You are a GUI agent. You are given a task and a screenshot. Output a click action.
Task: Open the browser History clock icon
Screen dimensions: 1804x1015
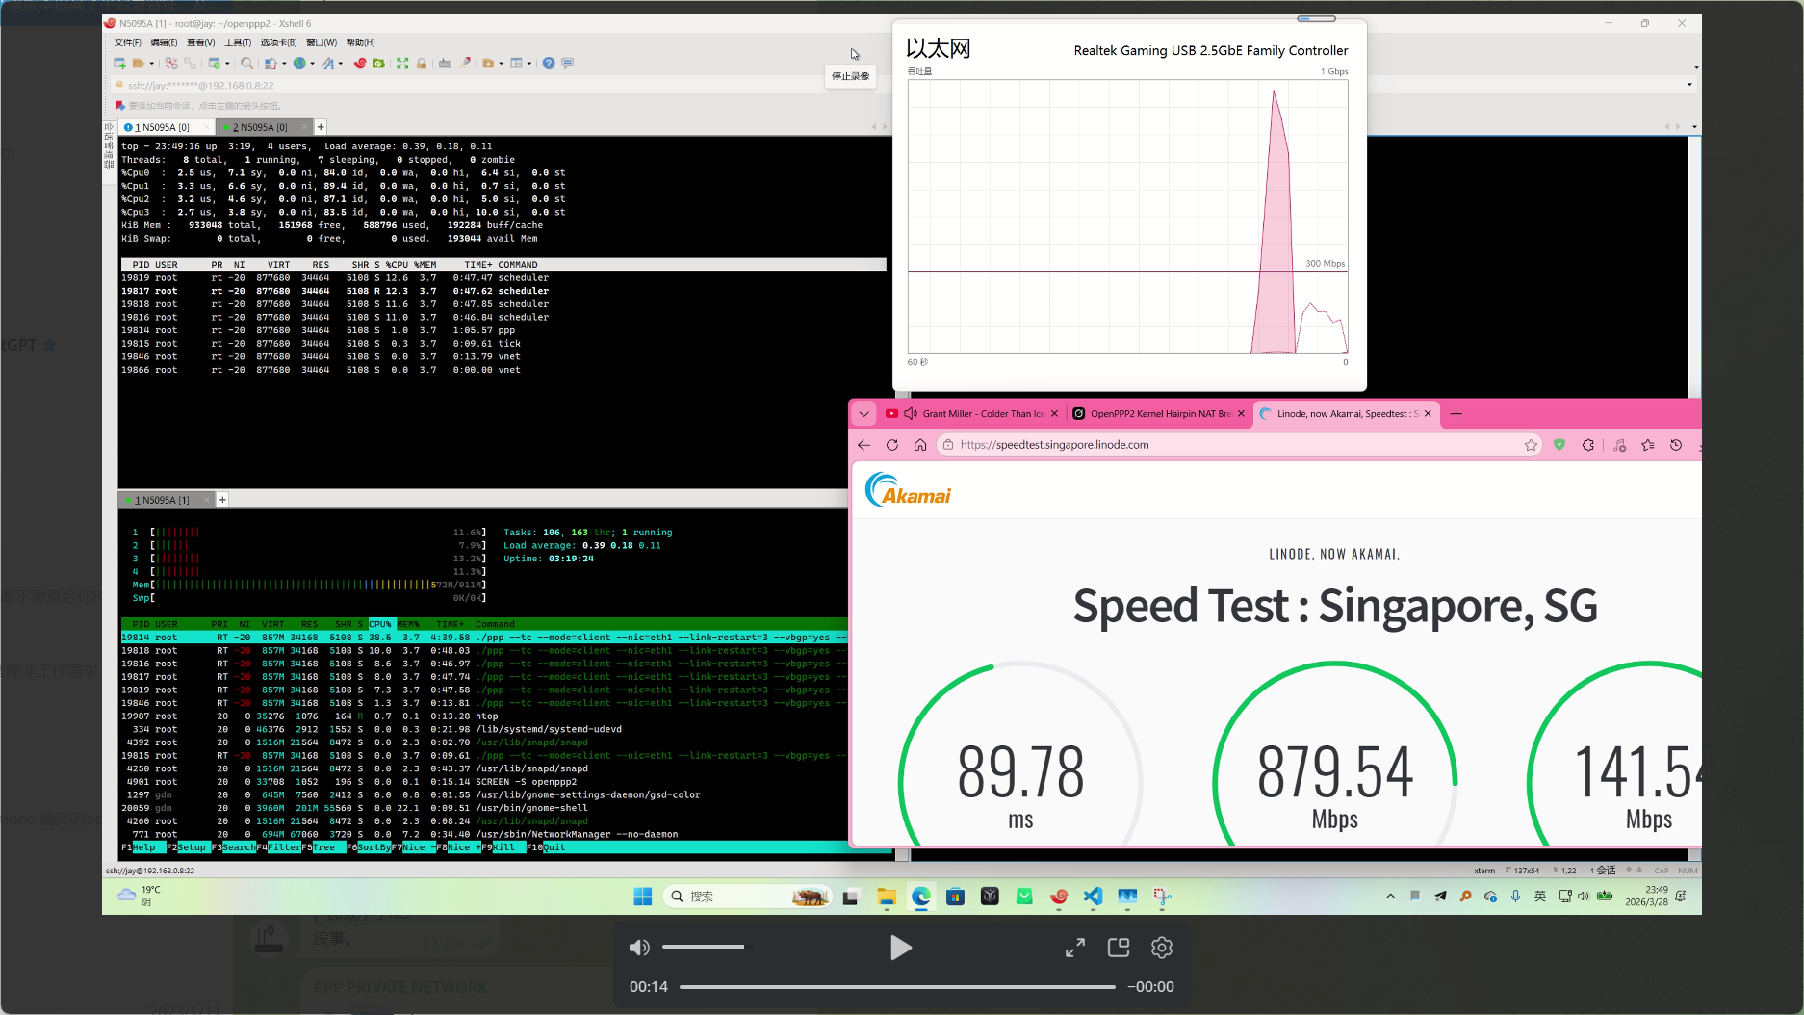pyautogui.click(x=1676, y=445)
